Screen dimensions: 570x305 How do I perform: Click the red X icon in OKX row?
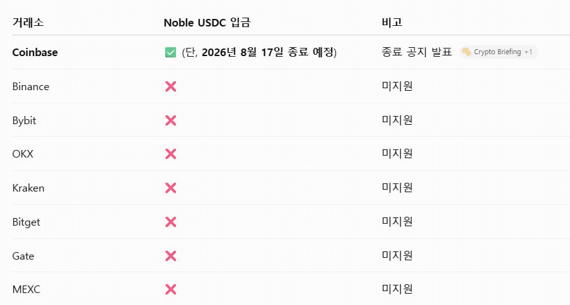click(170, 154)
